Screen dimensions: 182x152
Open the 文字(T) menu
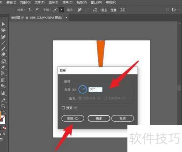(x=40, y=2)
